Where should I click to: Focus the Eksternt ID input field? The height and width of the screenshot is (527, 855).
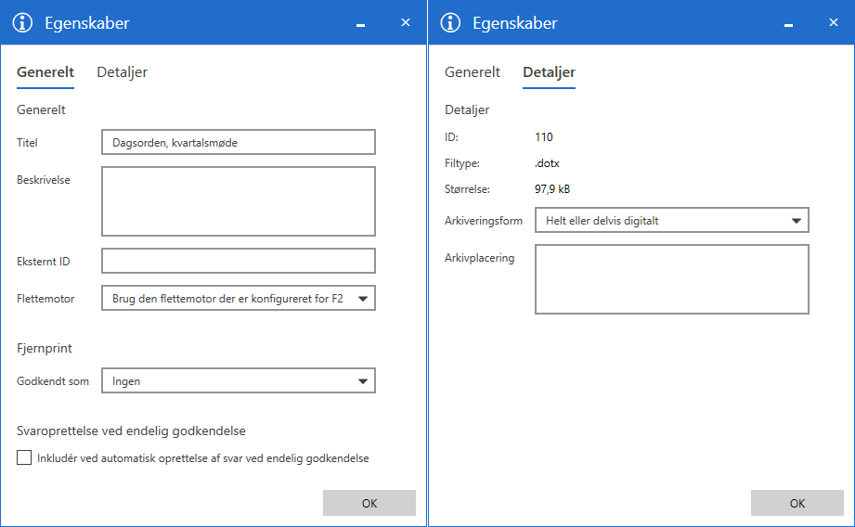pyautogui.click(x=239, y=261)
